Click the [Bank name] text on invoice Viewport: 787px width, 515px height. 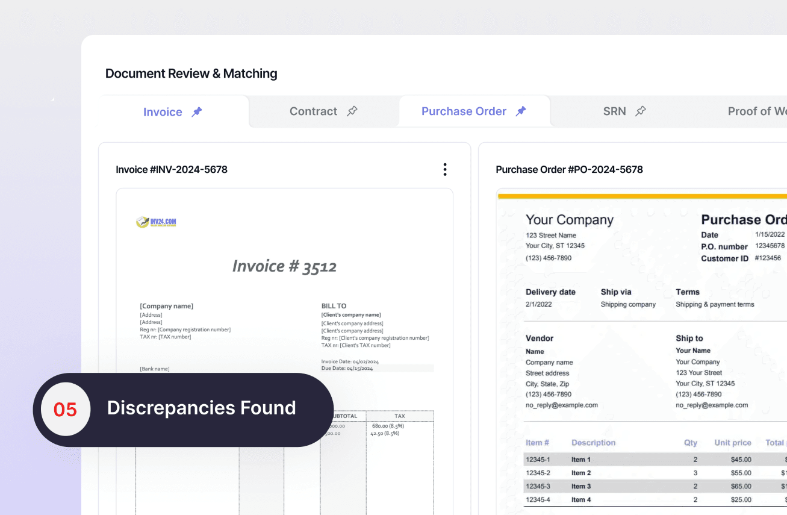coord(155,369)
